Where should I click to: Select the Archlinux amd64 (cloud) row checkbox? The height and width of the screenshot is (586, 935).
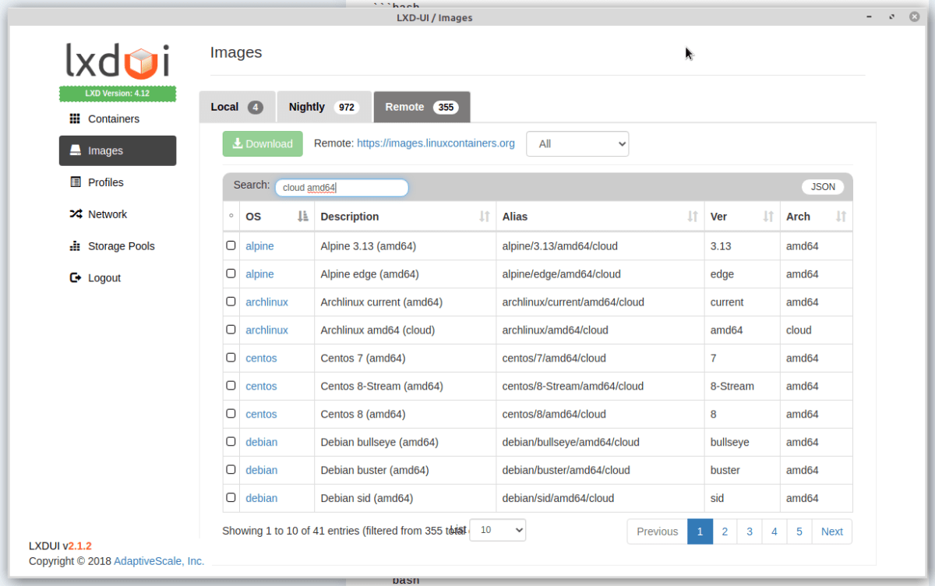(x=231, y=330)
